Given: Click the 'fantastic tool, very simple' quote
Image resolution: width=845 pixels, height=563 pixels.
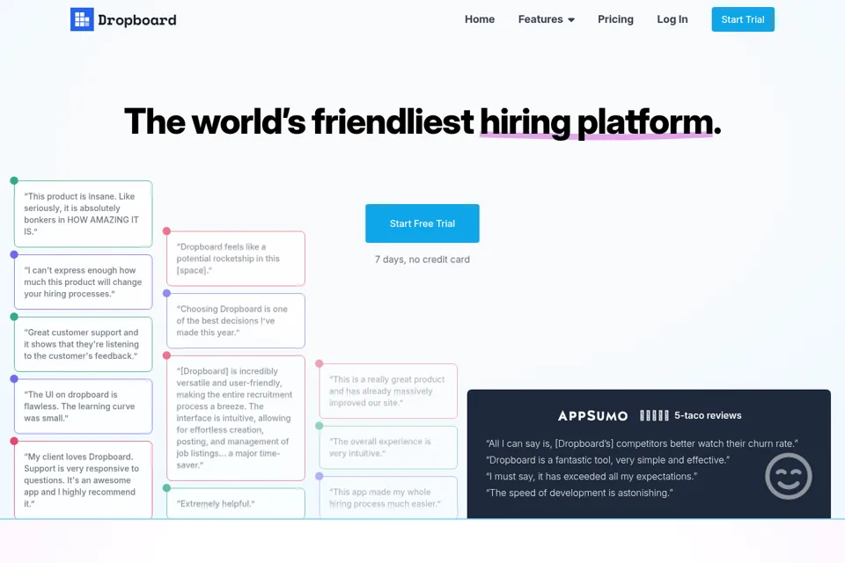Looking at the screenshot, I should (x=608, y=460).
